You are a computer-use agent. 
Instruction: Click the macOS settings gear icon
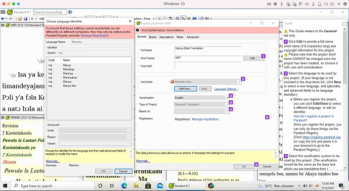pyautogui.click(x=345, y=4)
